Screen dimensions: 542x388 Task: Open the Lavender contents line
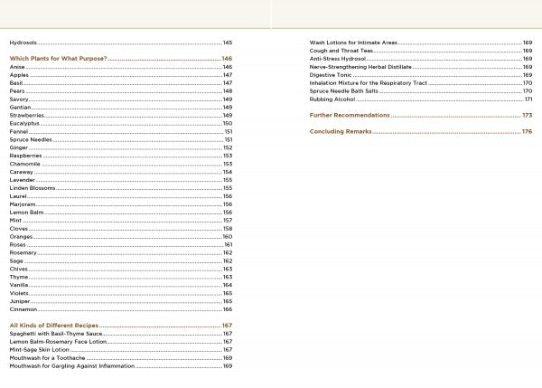(23, 180)
